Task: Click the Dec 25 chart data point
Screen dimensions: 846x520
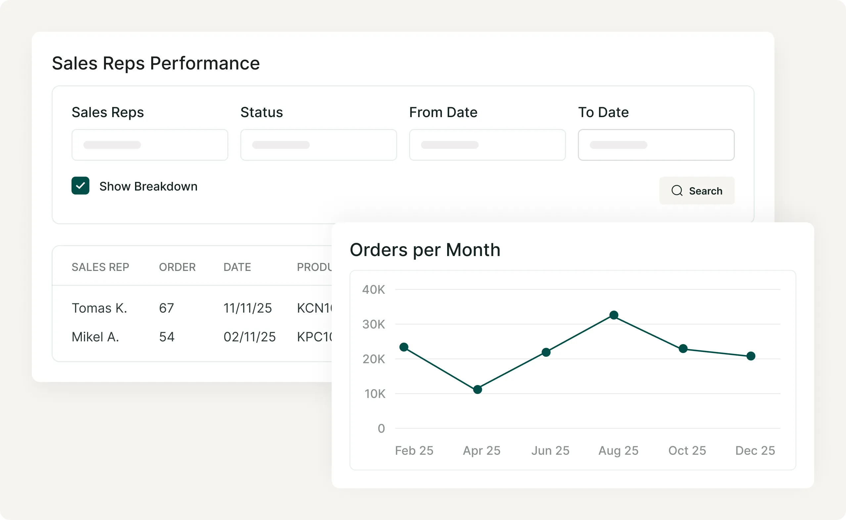Action: pyautogui.click(x=751, y=356)
